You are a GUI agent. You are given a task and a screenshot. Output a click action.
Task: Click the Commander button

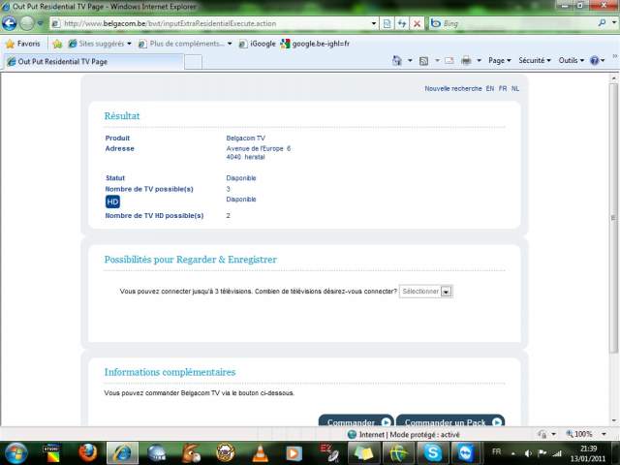(x=356, y=422)
